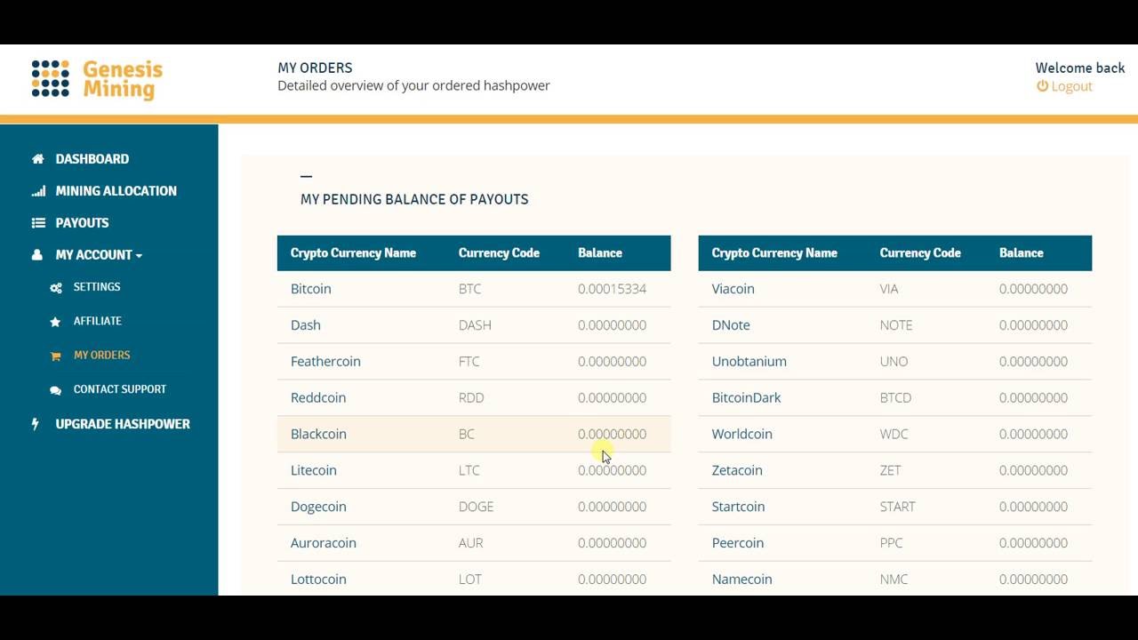Select DNote in right table

tap(731, 325)
